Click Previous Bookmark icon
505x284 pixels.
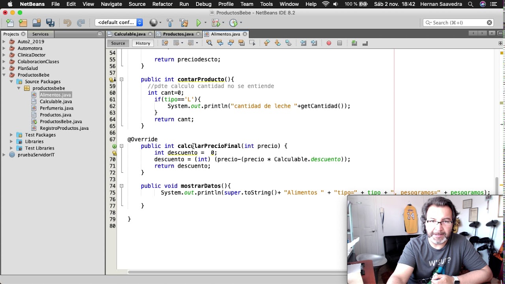coord(267,43)
